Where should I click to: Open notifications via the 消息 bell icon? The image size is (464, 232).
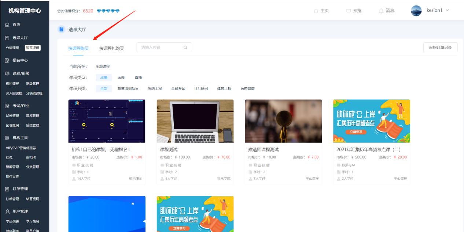381,11
